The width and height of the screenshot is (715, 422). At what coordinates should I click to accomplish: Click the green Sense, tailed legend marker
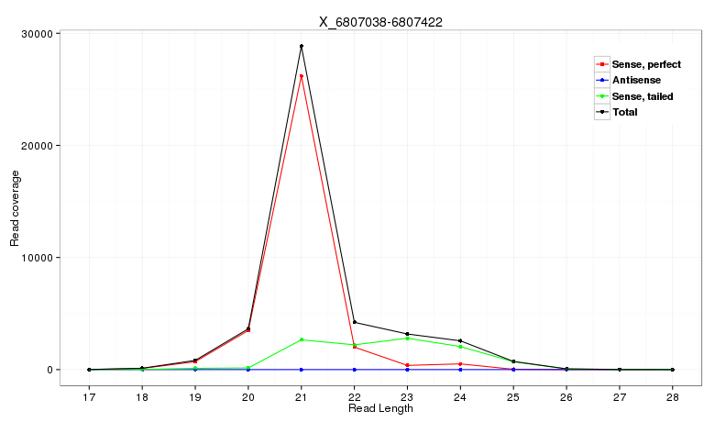click(x=602, y=96)
